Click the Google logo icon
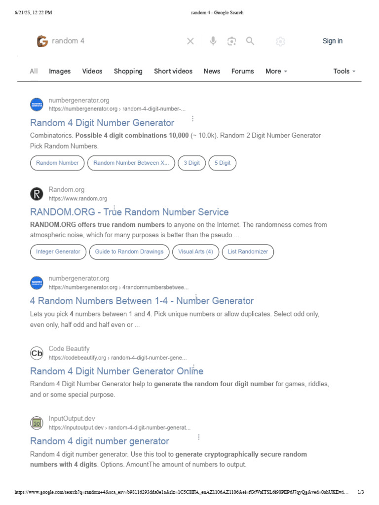 click(42, 41)
